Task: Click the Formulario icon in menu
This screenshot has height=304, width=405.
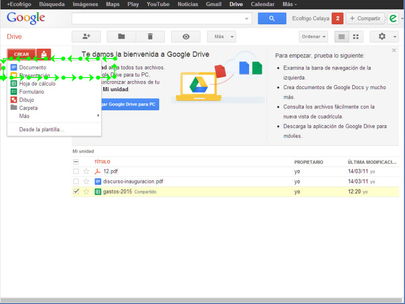Action: coord(14,92)
